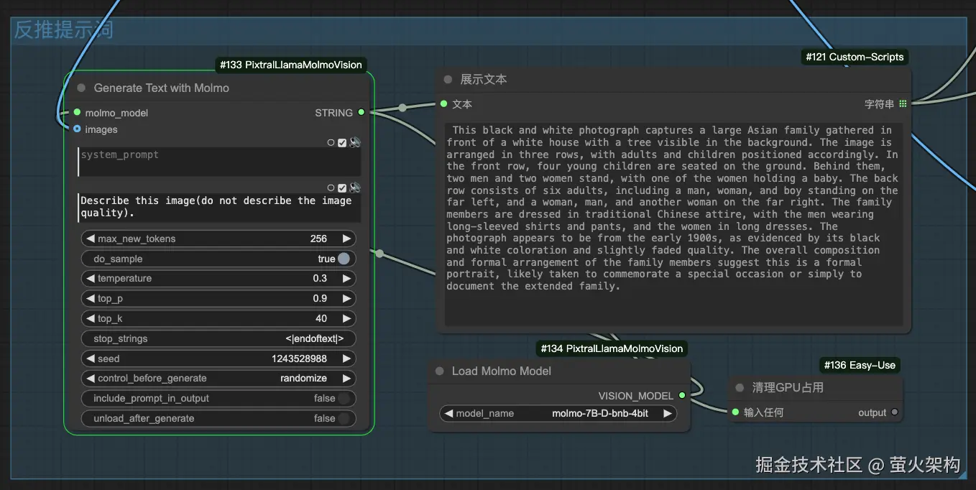The image size is (976, 490).
Task: Increase top_p with the right arrow
Action: 346,298
